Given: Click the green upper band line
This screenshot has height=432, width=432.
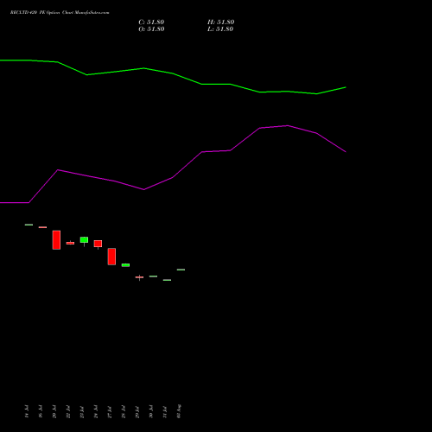Looking at the screenshot, I should (x=173, y=73).
